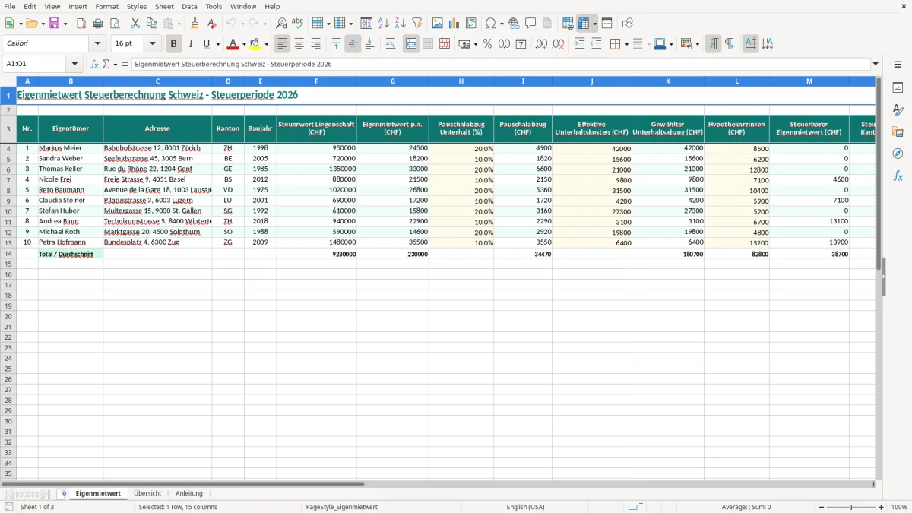Expand the formula bar
Image resolution: width=912 pixels, height=513 pixels.
pyautogui.click(x=876, y=65)
